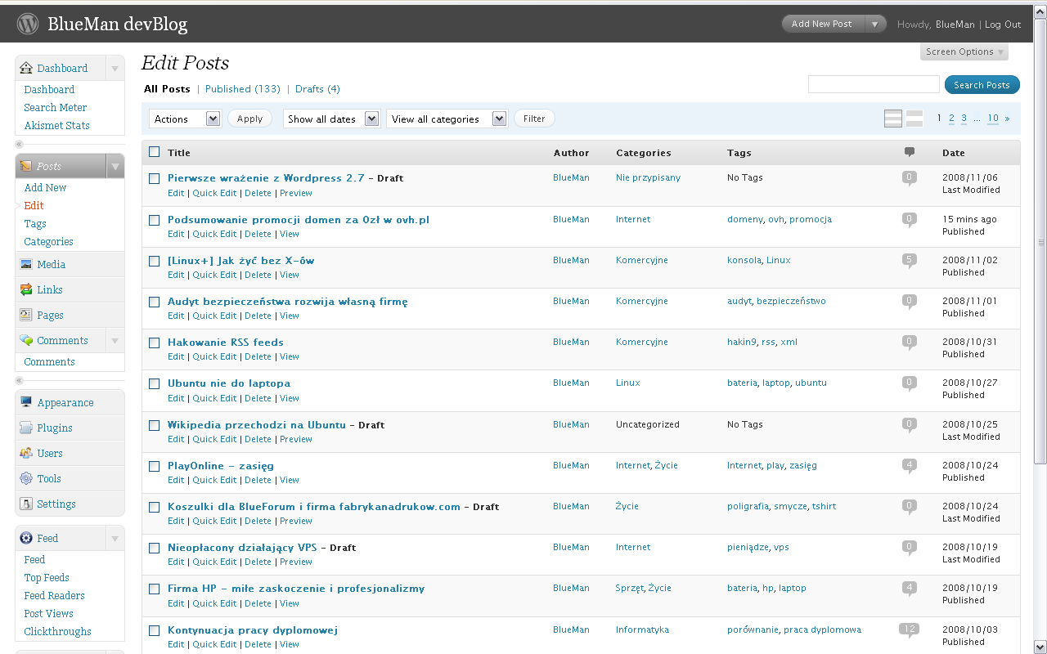This screenshot has height=654, width=1047.
Task: Open comment count bubble for PlayOnline post
Action: tap(909, 466)
